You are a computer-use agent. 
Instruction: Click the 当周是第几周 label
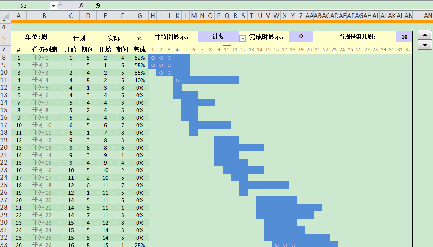[x=357, y=37]
